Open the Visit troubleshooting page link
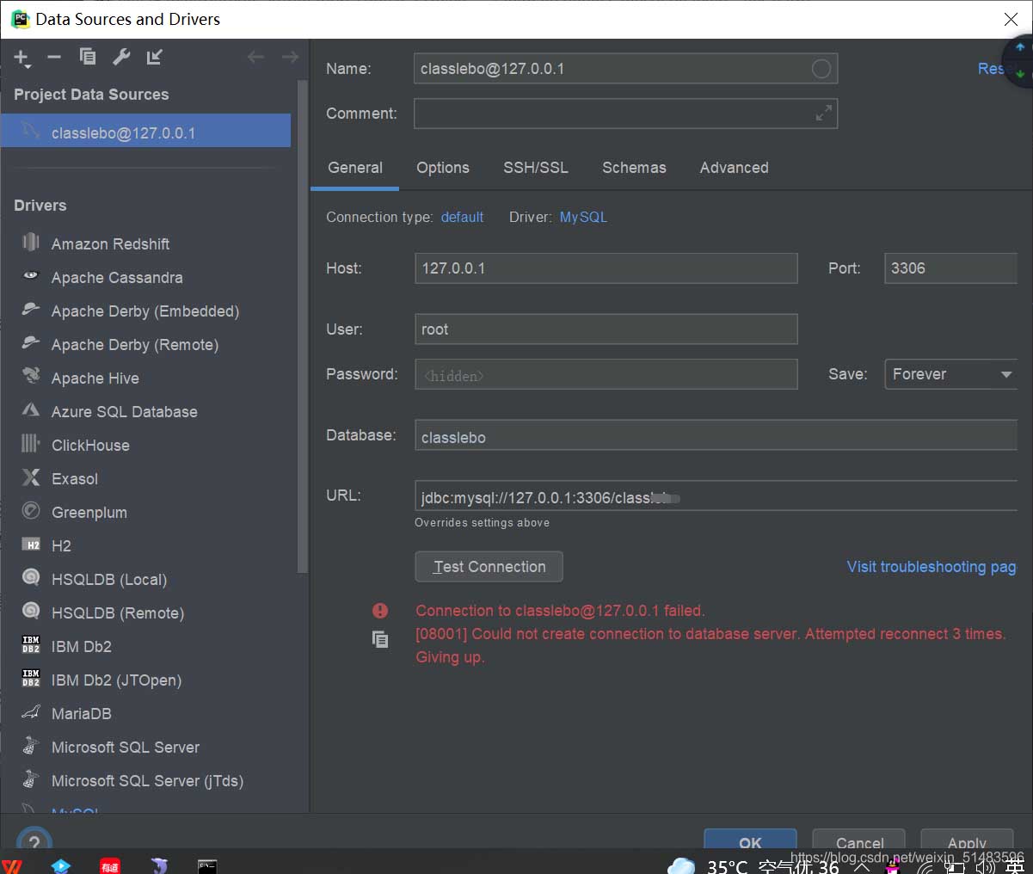1033x874 pixels. 932,566
